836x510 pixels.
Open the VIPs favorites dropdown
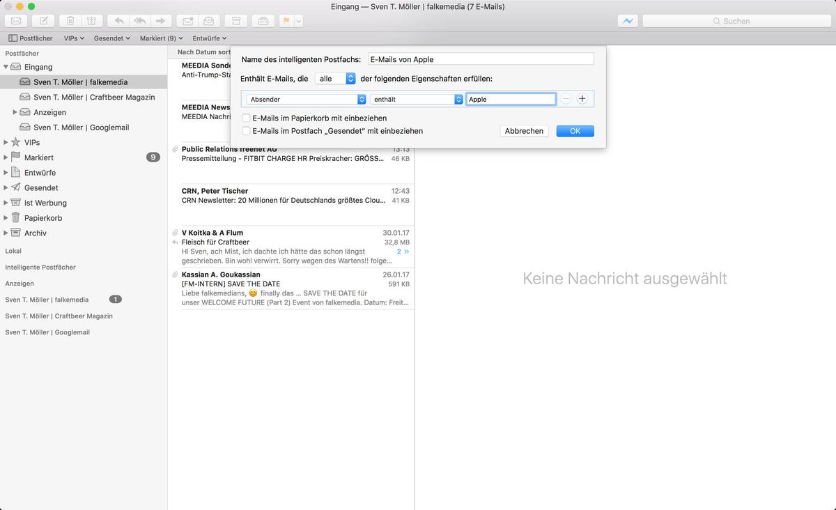pyautogui.click(x=74, y=38)
